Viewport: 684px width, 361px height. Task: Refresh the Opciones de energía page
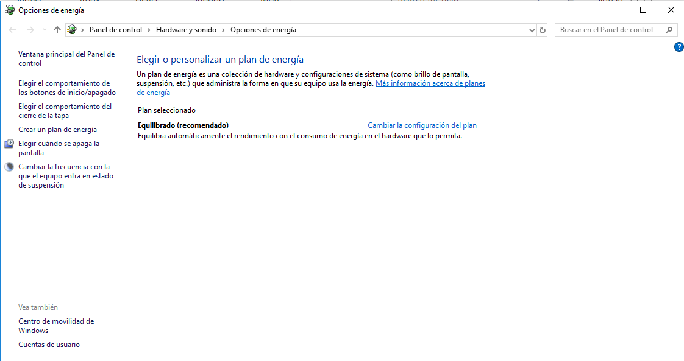[x=542, y=30]
